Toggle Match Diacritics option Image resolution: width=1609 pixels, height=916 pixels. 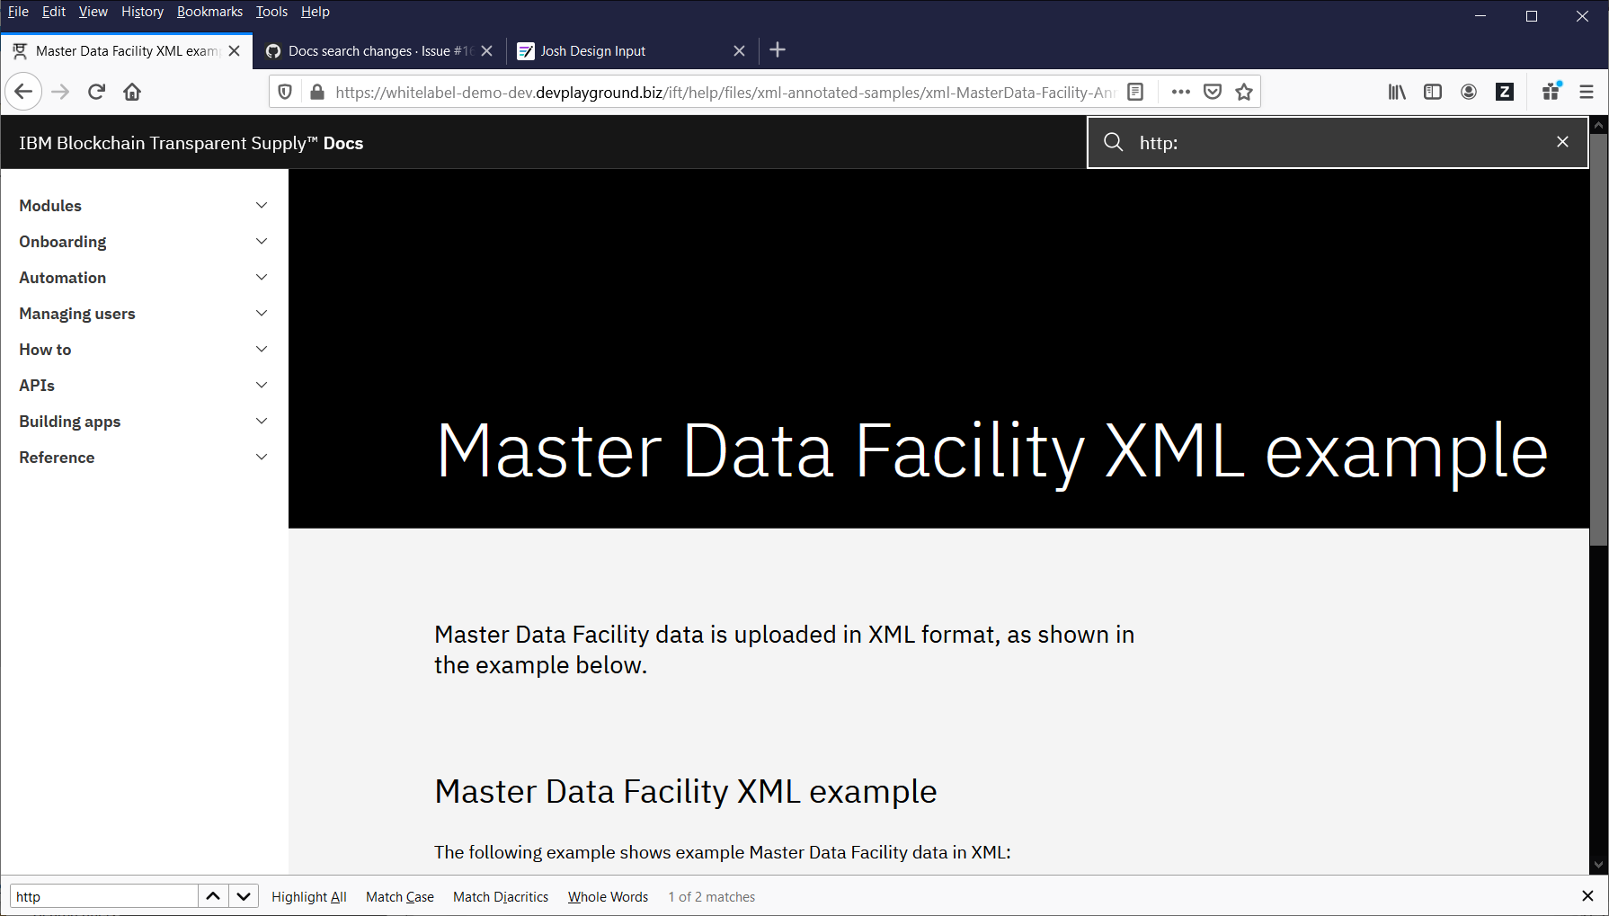point(501,897)
